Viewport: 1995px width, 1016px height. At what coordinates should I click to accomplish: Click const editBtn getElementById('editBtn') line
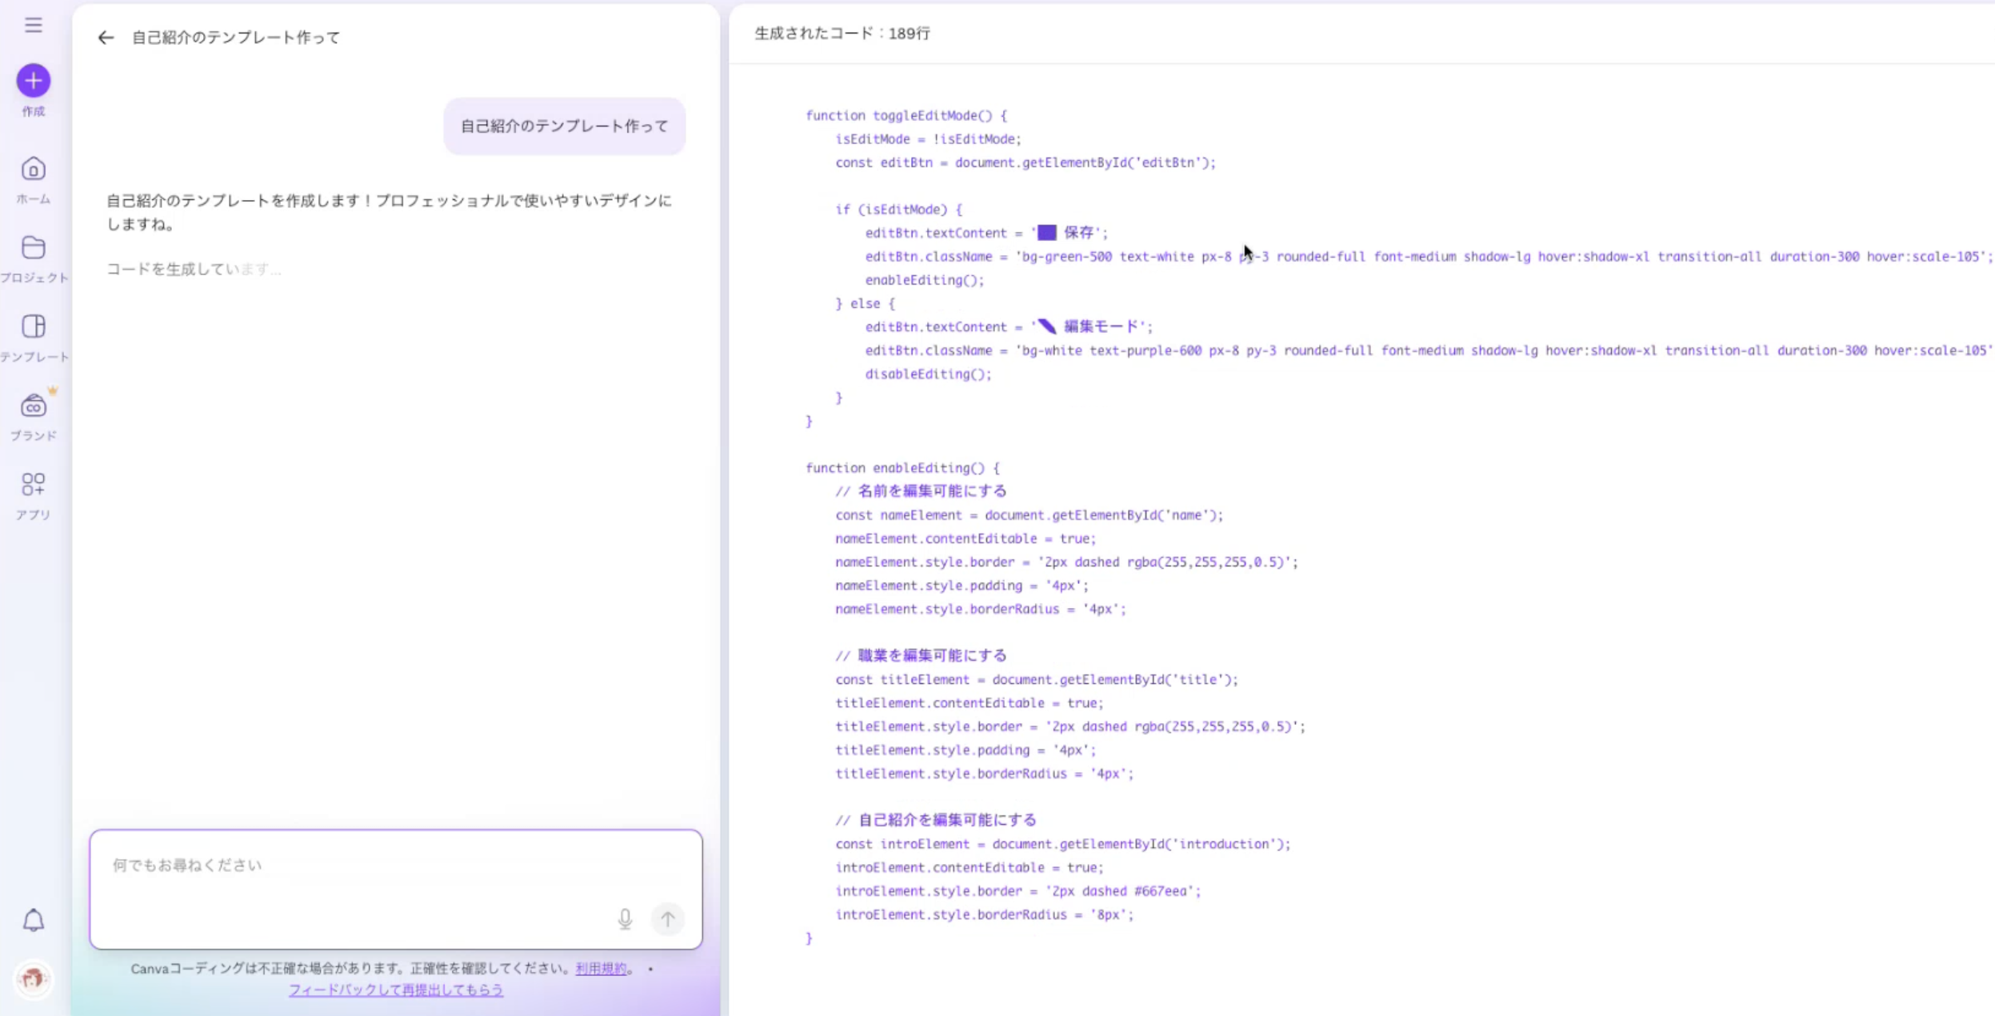[x=1025, y=162]
